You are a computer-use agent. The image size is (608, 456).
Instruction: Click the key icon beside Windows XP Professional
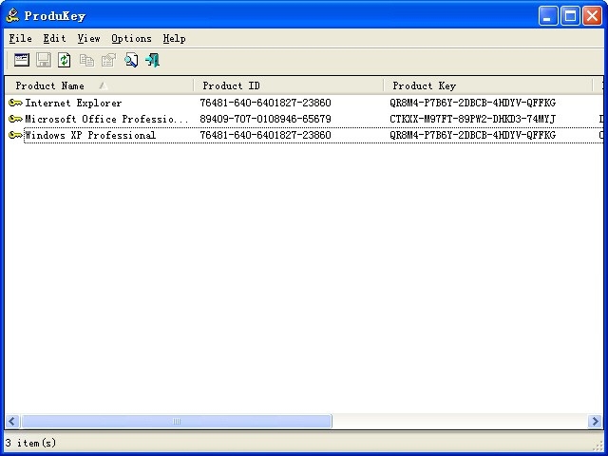point(15,135)
